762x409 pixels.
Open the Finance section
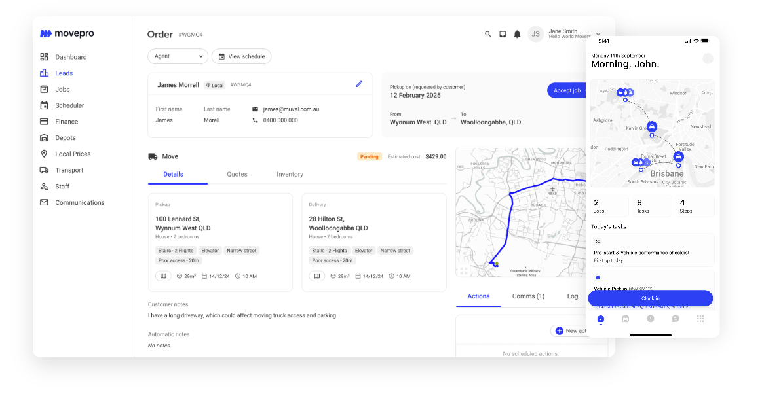(x=59, y=121)
